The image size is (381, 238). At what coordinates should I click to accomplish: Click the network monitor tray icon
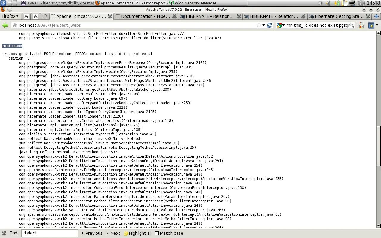point(352,3)
